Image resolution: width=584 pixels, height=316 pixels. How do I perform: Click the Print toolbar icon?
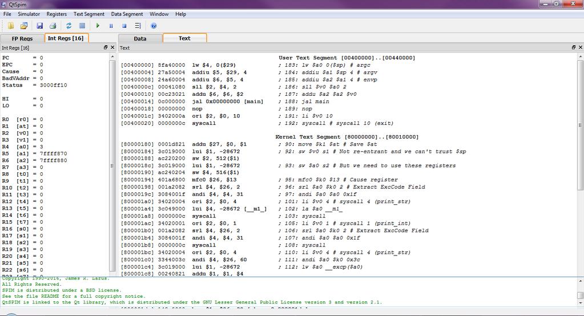click(x=53, y=26)
